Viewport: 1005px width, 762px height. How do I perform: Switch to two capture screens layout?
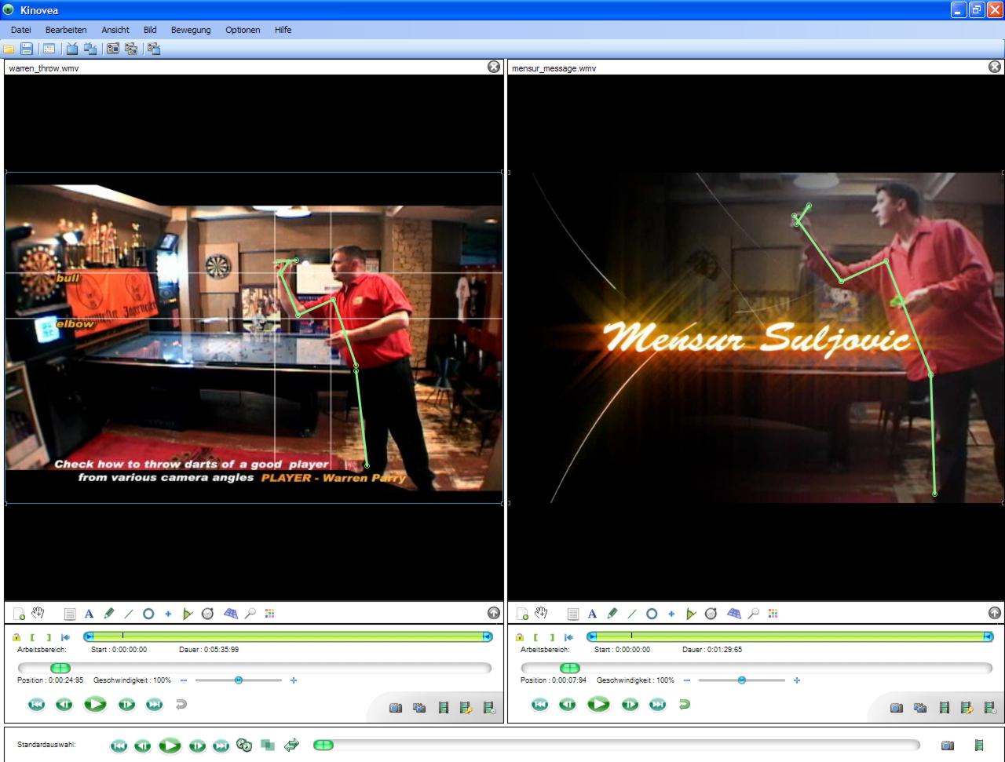(130, 49)
